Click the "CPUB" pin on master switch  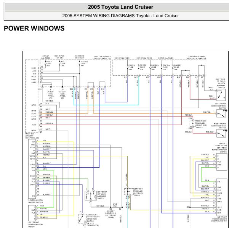click(x=32, y=165)
